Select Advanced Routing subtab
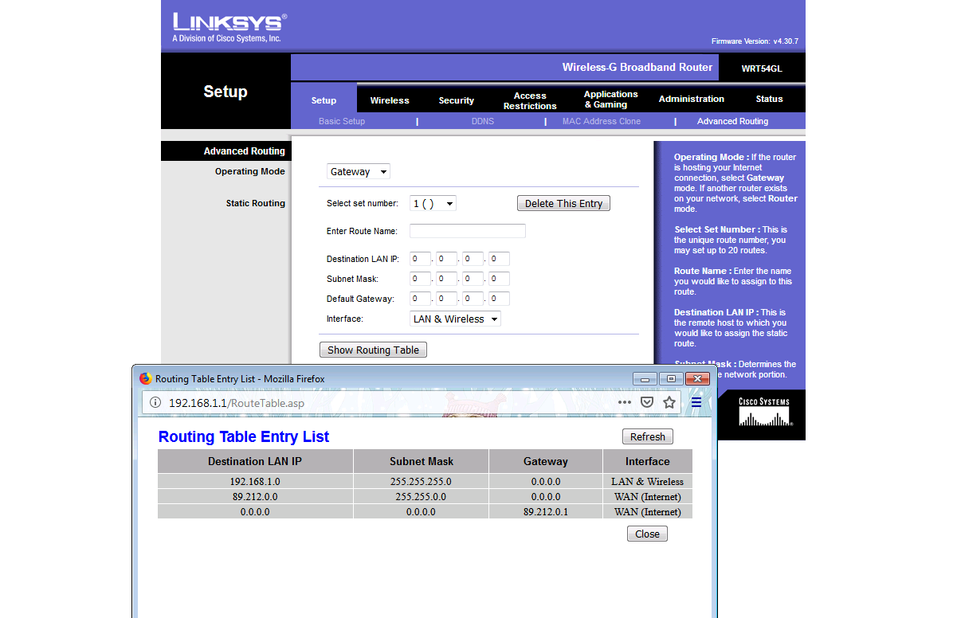Image resolution: width=957 pixels, height=618 pixels. [x=733, y=122]
